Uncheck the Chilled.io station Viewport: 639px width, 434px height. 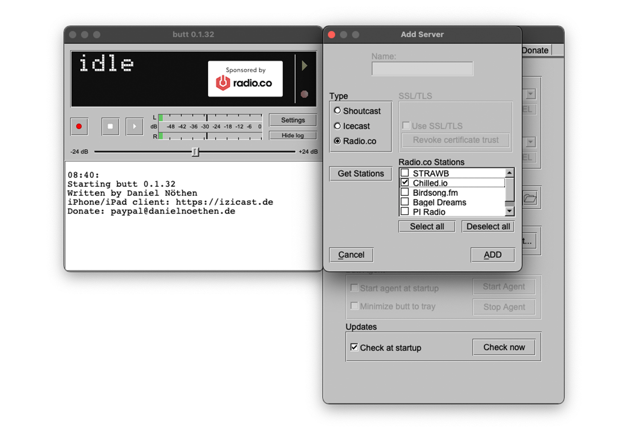point(405,183)
